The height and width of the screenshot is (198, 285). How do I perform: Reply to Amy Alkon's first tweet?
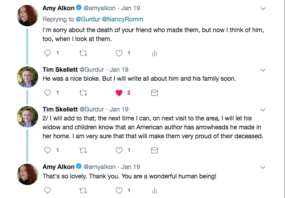pyautogui.click(x=49, y=53)
